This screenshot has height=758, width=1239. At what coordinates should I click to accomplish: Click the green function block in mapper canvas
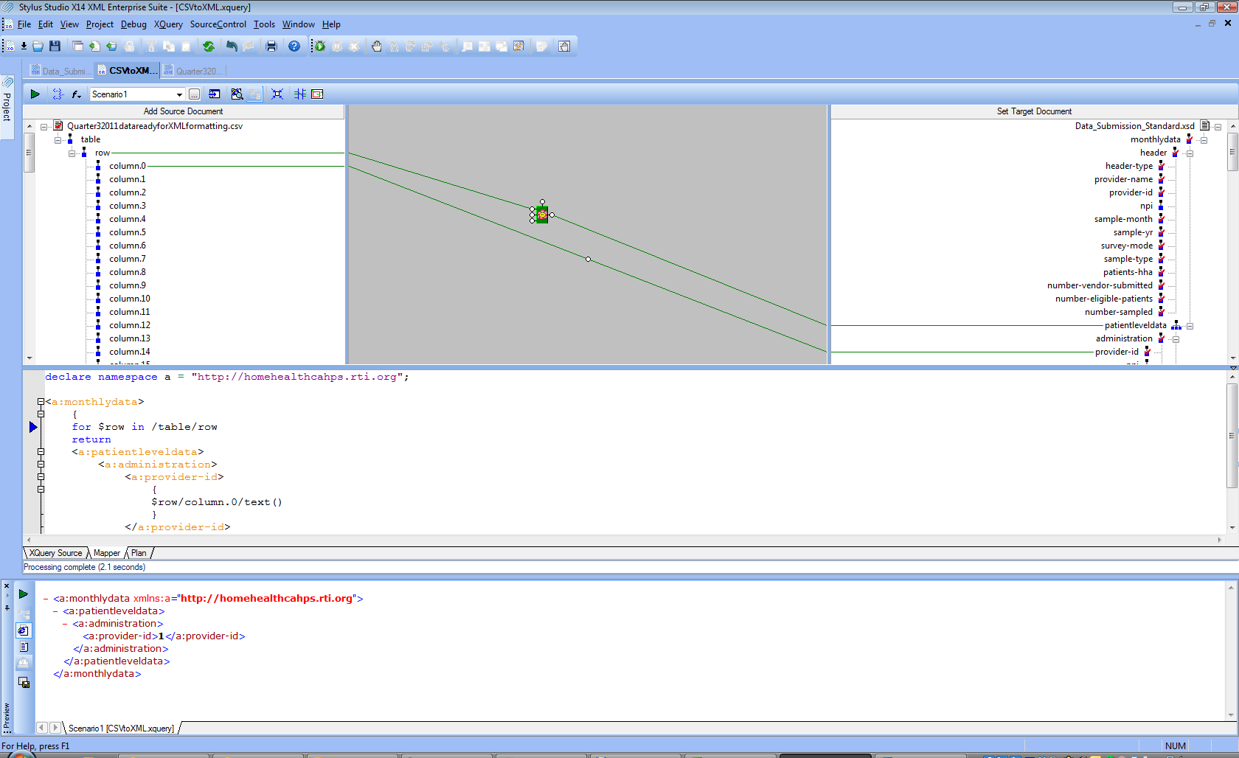pyautogui.click(x=542, y=215)
